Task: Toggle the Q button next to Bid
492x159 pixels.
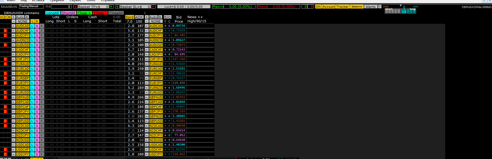Action: 169,17
